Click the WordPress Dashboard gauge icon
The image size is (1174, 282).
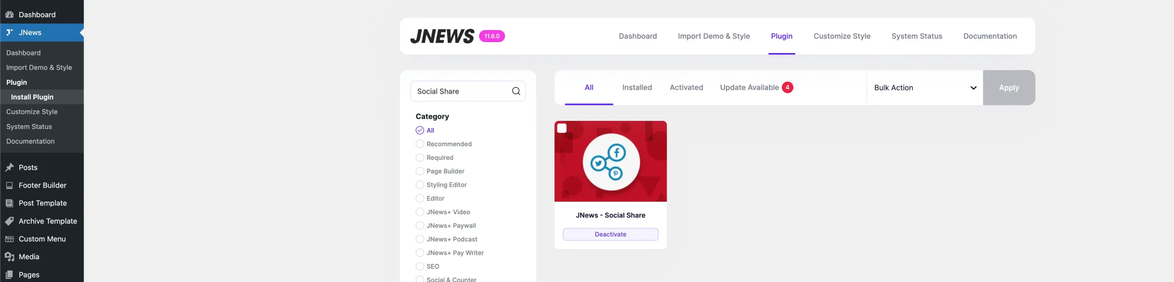9,15
